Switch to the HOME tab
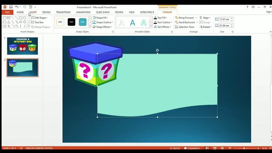This screenshot has width=272, height=153. [x=20, y=12]
